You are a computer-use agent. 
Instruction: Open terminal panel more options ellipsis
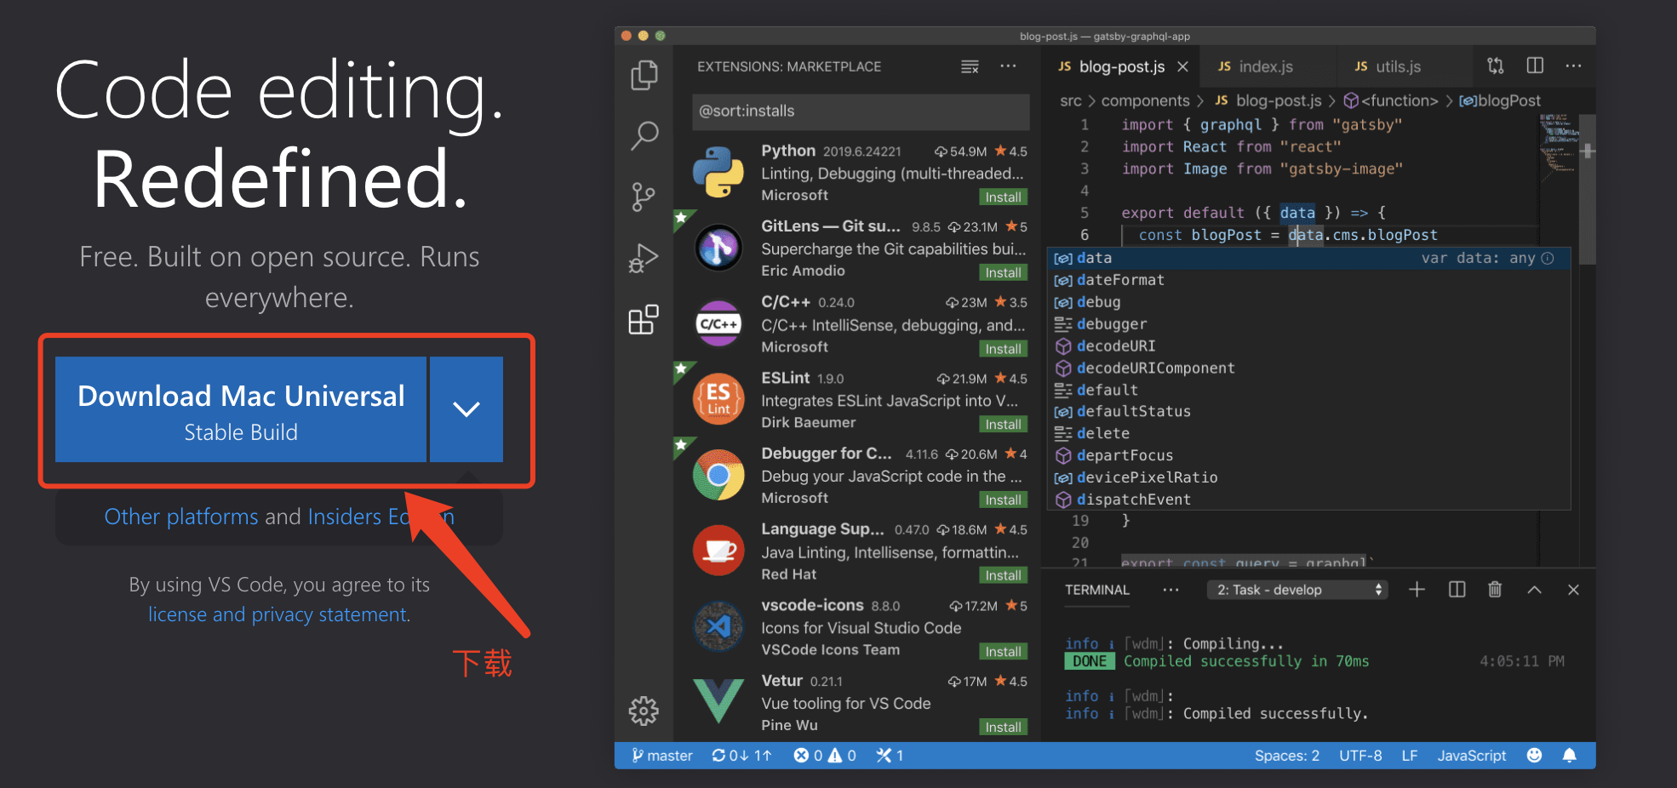tap(1170, 590)
